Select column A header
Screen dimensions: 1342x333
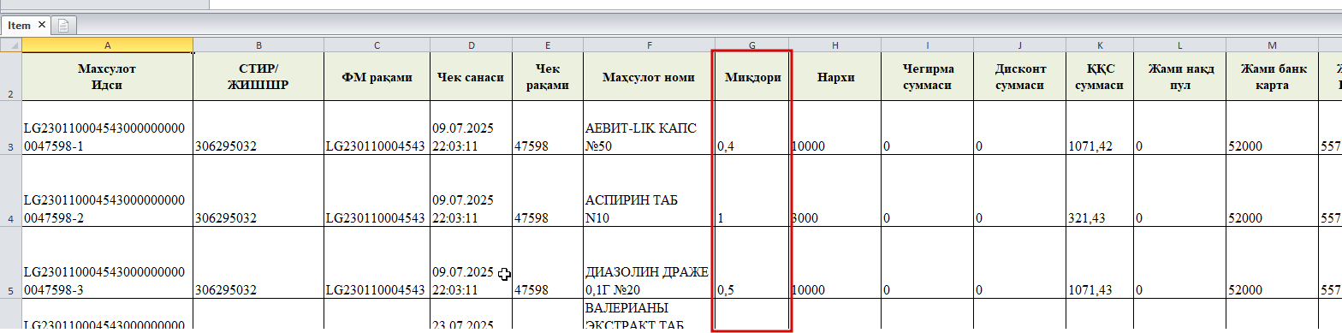tap(107, 45)
